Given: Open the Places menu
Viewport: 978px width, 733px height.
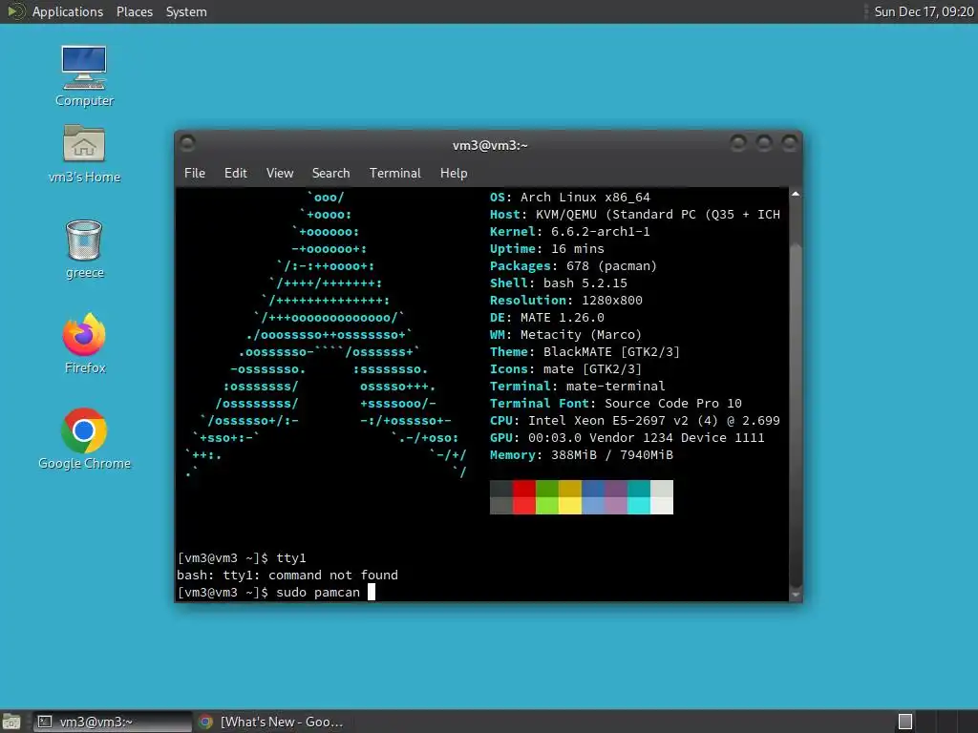Looking at the screenshot, I should click(x=135, y=11).
